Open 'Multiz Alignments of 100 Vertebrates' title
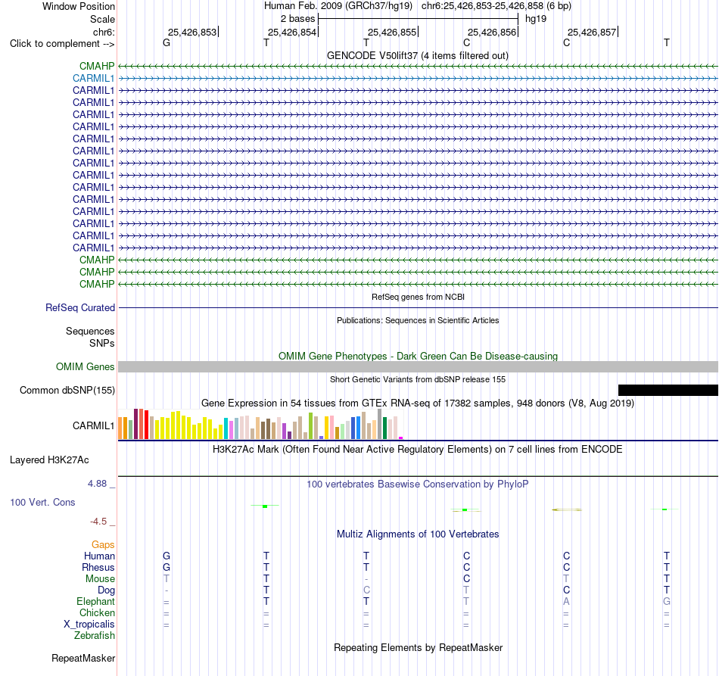This screenshot has height=676, width=719. coord(418,534)
